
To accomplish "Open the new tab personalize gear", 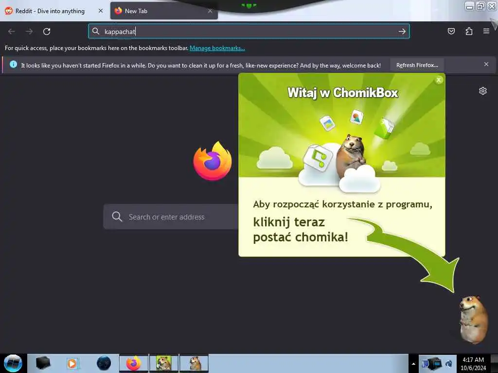I will (483, 91).
